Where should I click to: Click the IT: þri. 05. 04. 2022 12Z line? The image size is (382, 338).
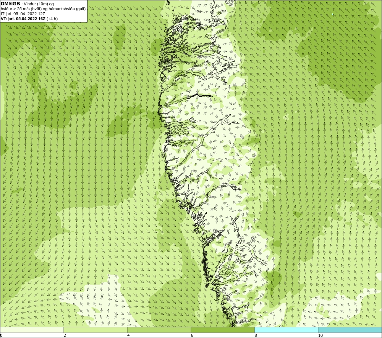coord(23,14)
